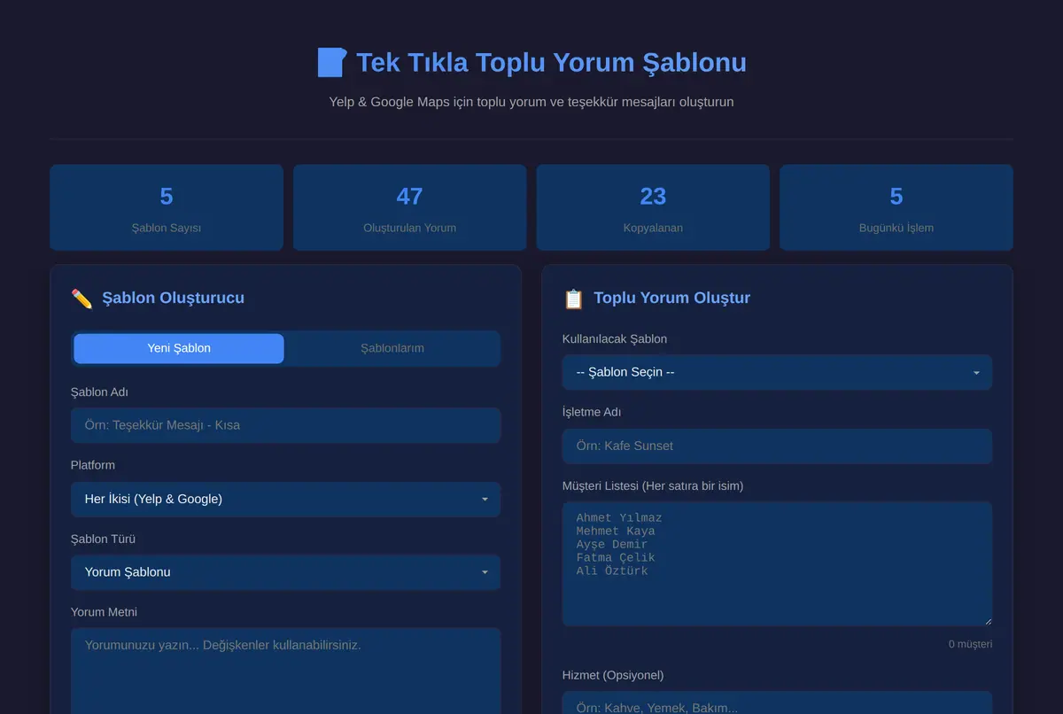The image size is (1063, 714).
Task: Click the 'Şablon Oluşturucu' panel heading
Action: click(x=173, y=298)
